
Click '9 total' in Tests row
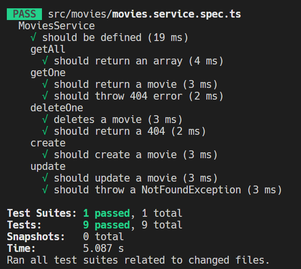pyautogui.click(x=162, y=225)
